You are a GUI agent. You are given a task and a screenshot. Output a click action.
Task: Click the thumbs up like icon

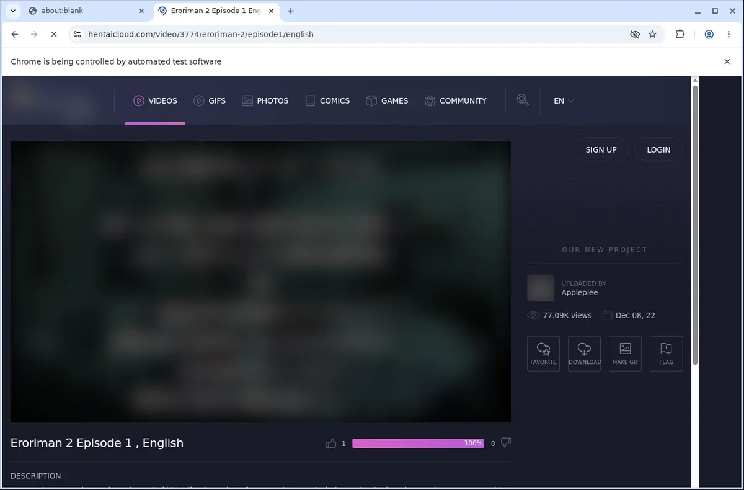(x=331, y=443)
